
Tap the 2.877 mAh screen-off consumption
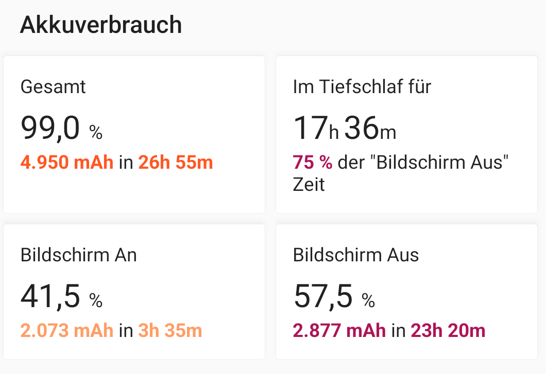pos(339,330)
